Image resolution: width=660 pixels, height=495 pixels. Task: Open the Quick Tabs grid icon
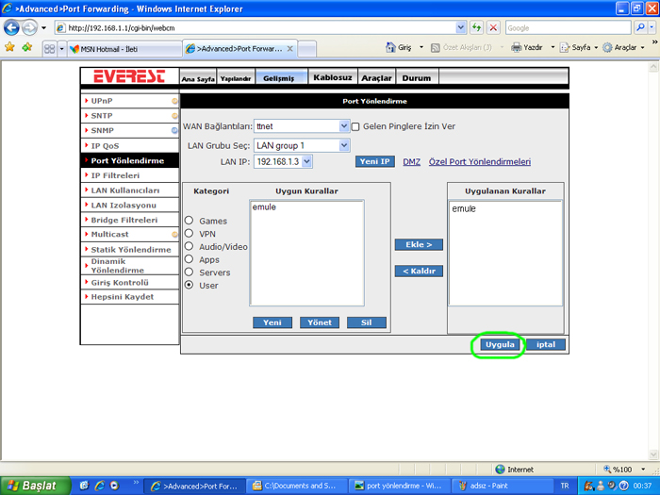50,49
